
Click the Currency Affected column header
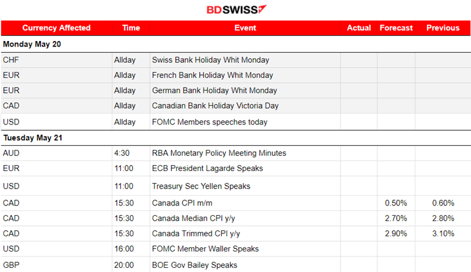click(56, 28)
